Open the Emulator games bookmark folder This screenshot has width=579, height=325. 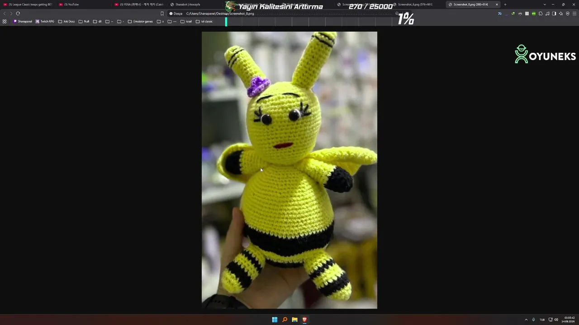140,21
